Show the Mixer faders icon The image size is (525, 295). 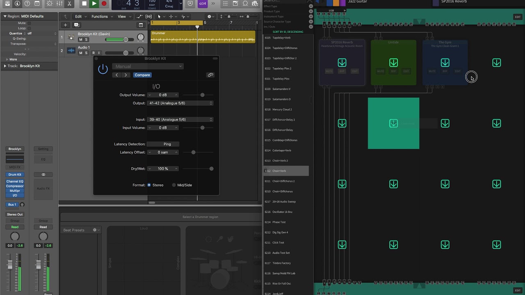[59, 4]
